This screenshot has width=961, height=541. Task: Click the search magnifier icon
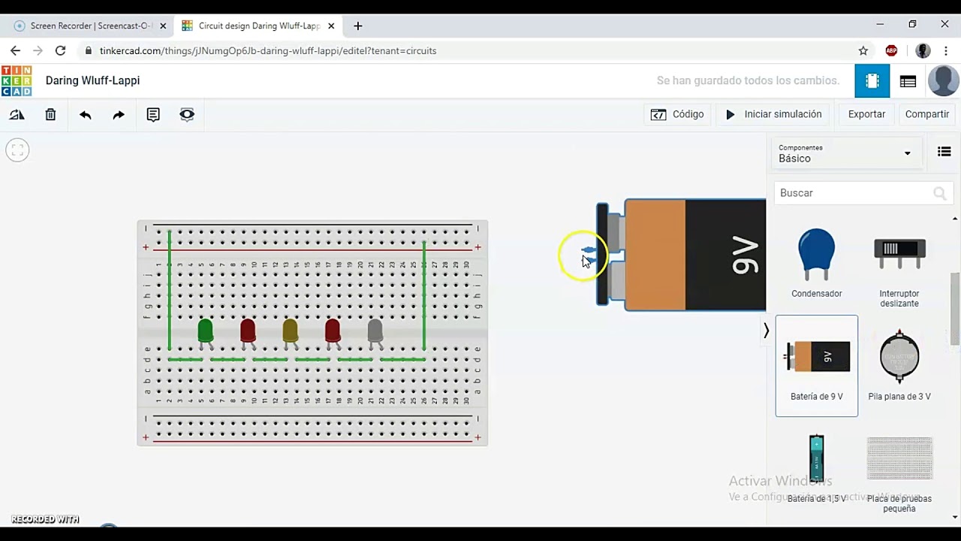(939, 194)
